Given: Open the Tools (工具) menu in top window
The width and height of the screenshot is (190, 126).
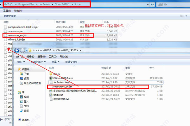Looking at the screenshot, I should point(7,11).
